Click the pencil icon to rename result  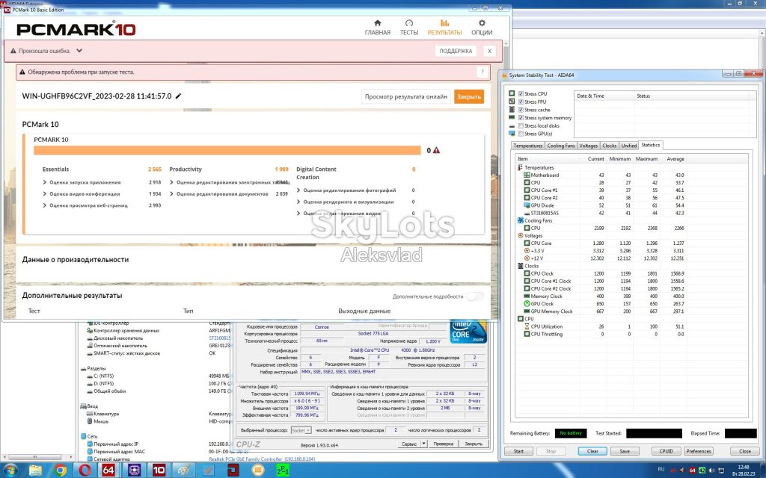tap(178, 96)
